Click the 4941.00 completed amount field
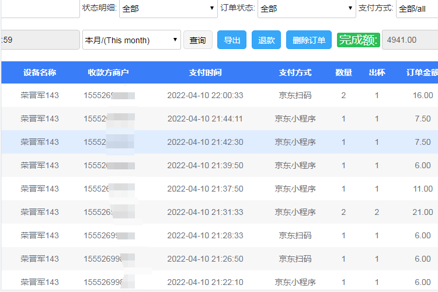The image size is (438, 292). [409, 40]
